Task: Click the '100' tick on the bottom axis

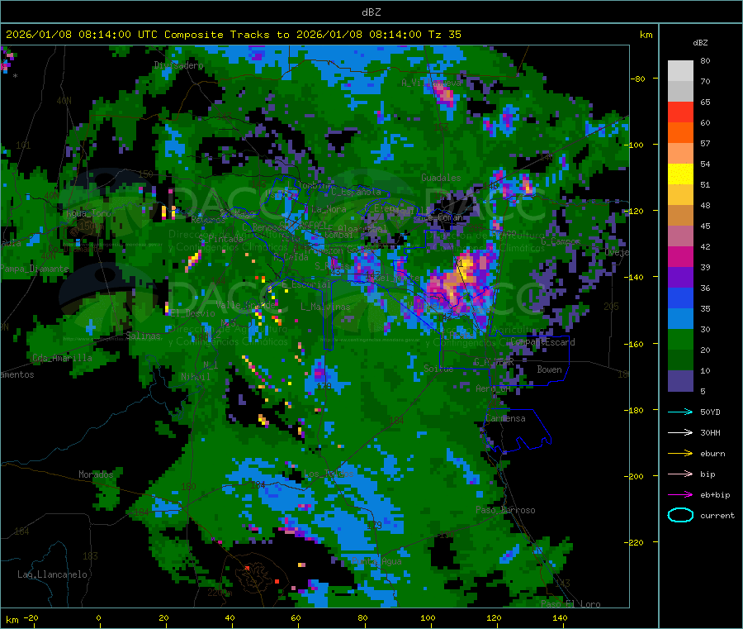Action: [x=428, y=617]
